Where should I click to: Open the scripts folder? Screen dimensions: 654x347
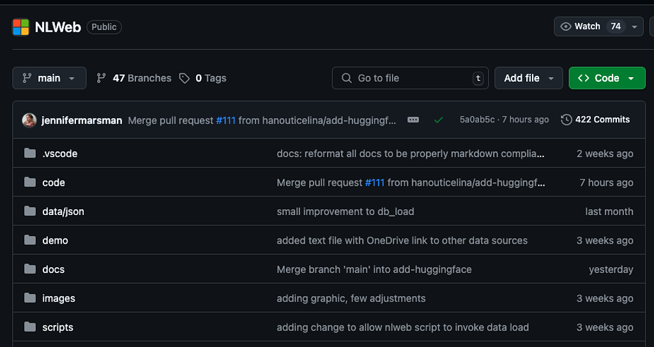coord(57,327)
